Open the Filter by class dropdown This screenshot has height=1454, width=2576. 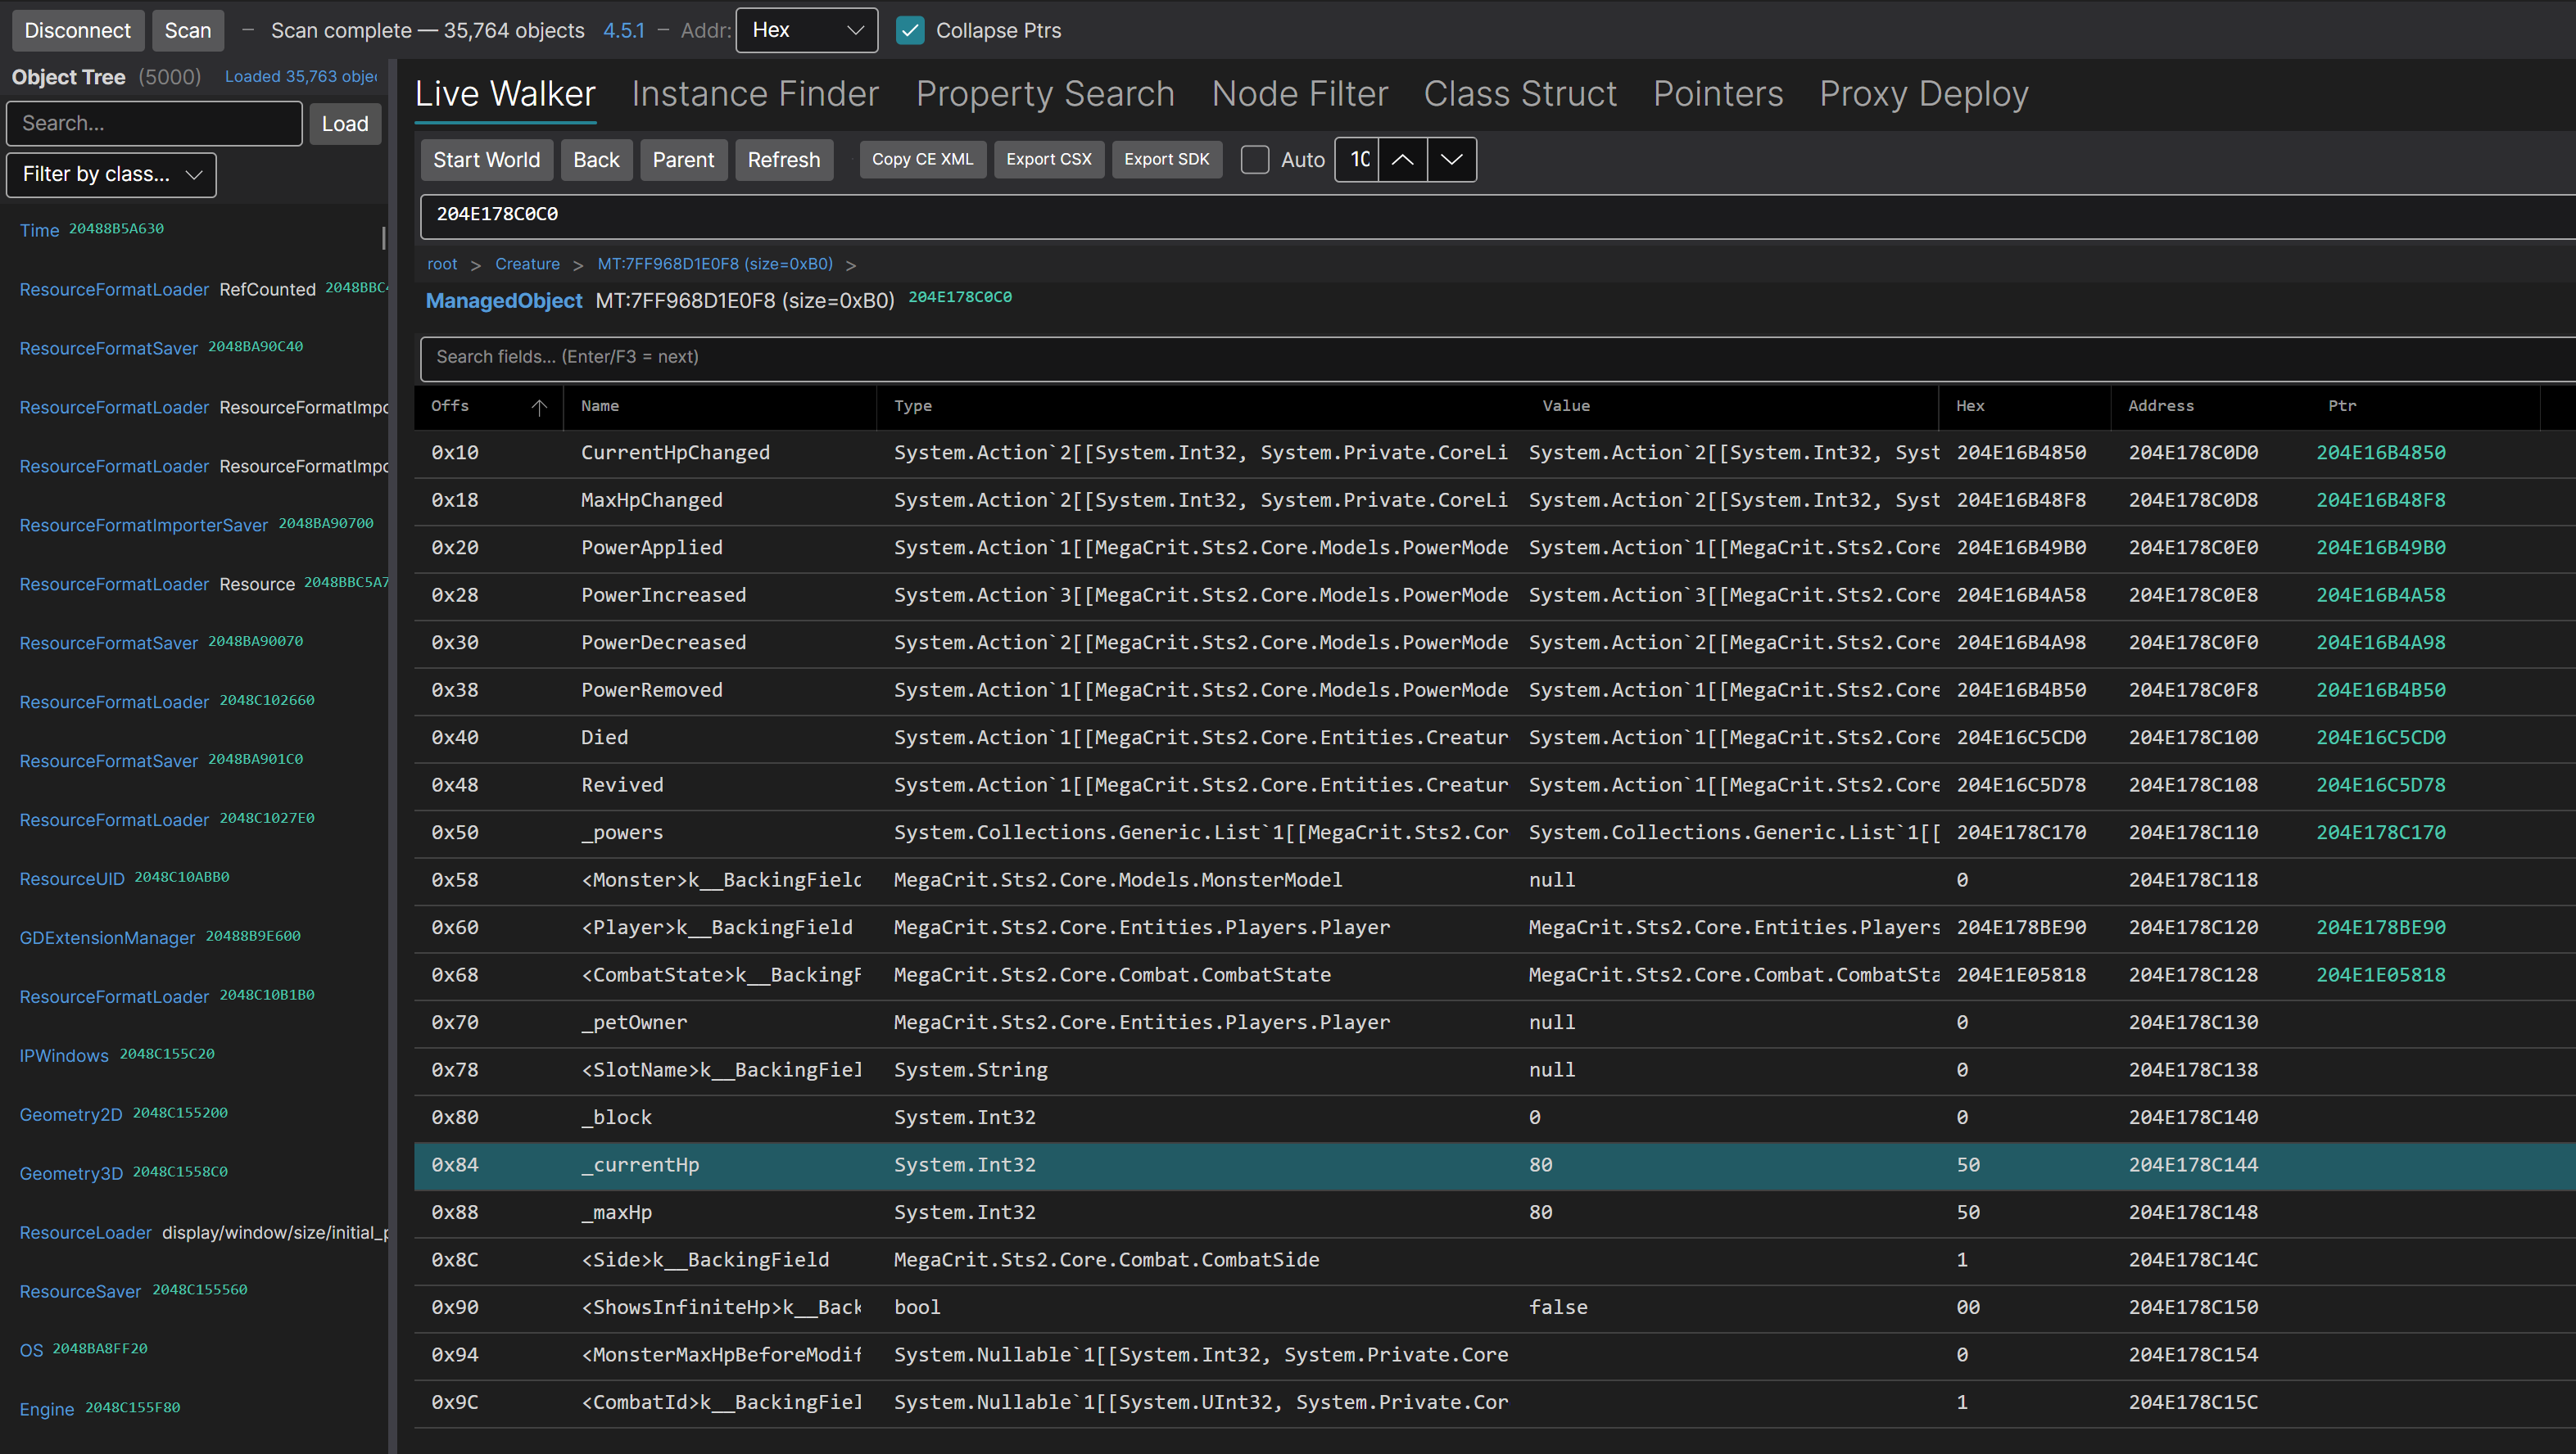[x=111, y=174]
